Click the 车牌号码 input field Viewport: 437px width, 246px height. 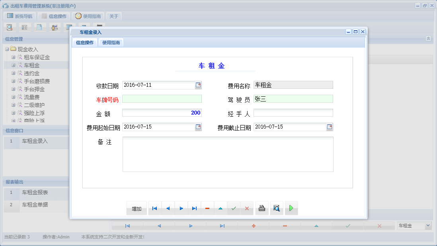[162, 99]
